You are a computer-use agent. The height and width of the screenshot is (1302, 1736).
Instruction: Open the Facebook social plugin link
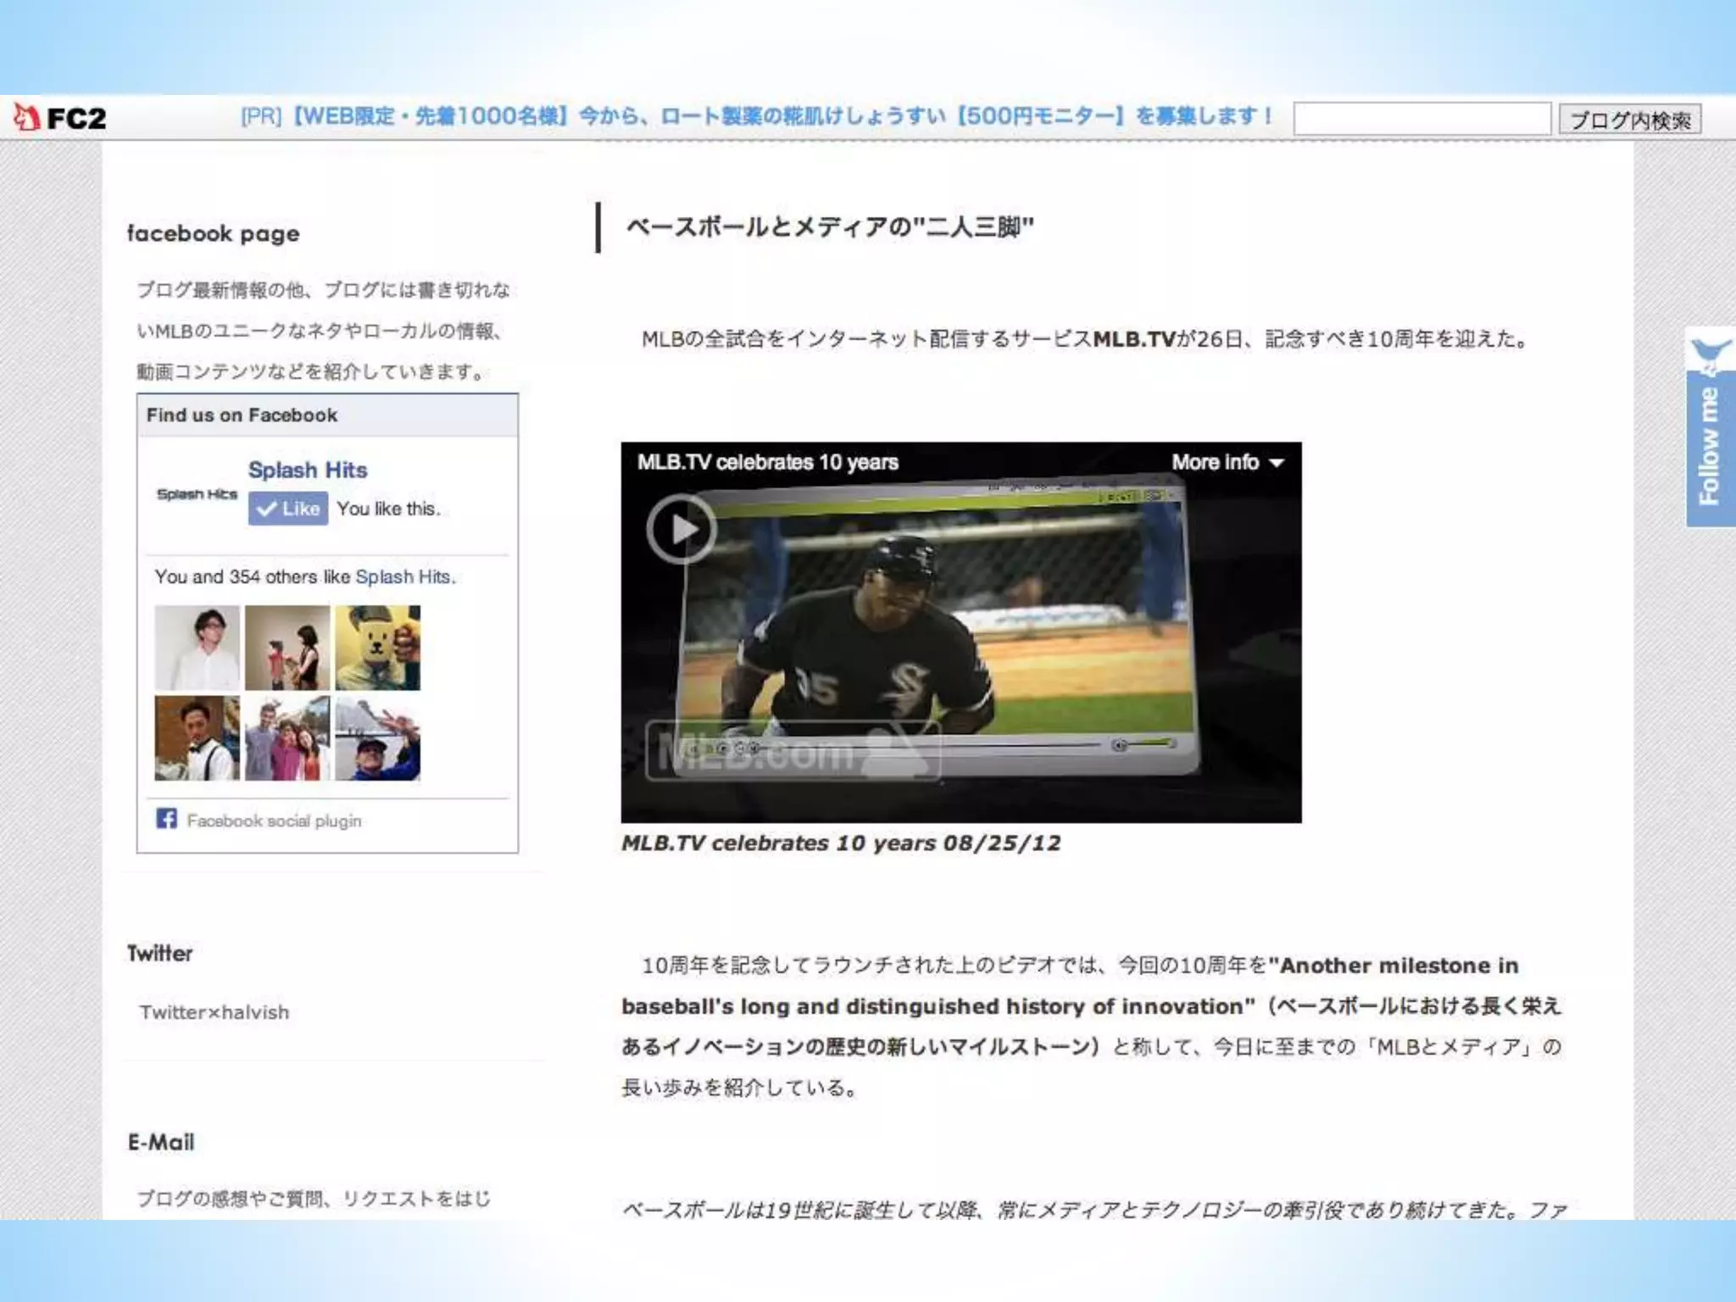[274, 821]
